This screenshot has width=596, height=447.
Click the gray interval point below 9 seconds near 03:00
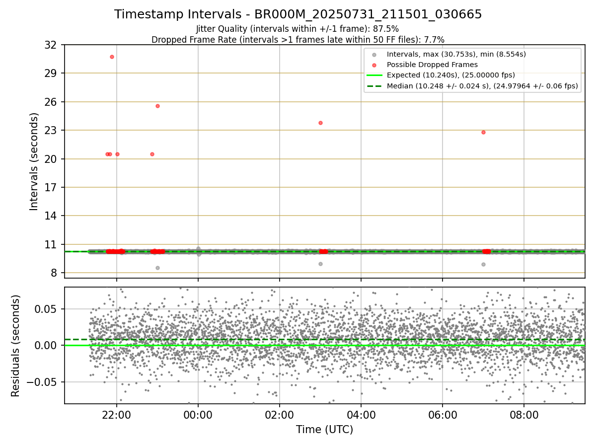coord(320,264)
